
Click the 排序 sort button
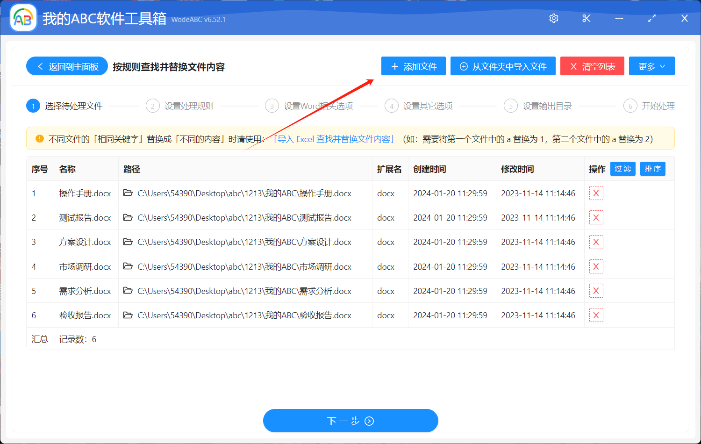tap(652, 169)
